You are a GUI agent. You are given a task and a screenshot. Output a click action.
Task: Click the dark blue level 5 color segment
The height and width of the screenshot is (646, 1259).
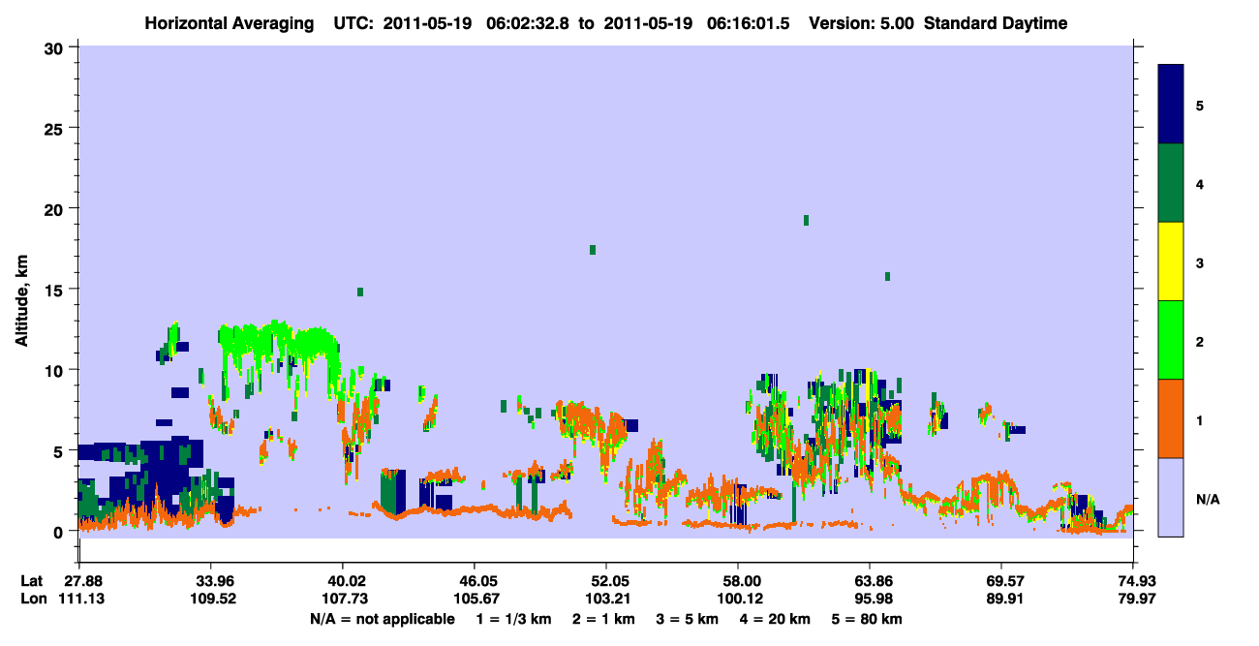click(x=1171, y=104)
